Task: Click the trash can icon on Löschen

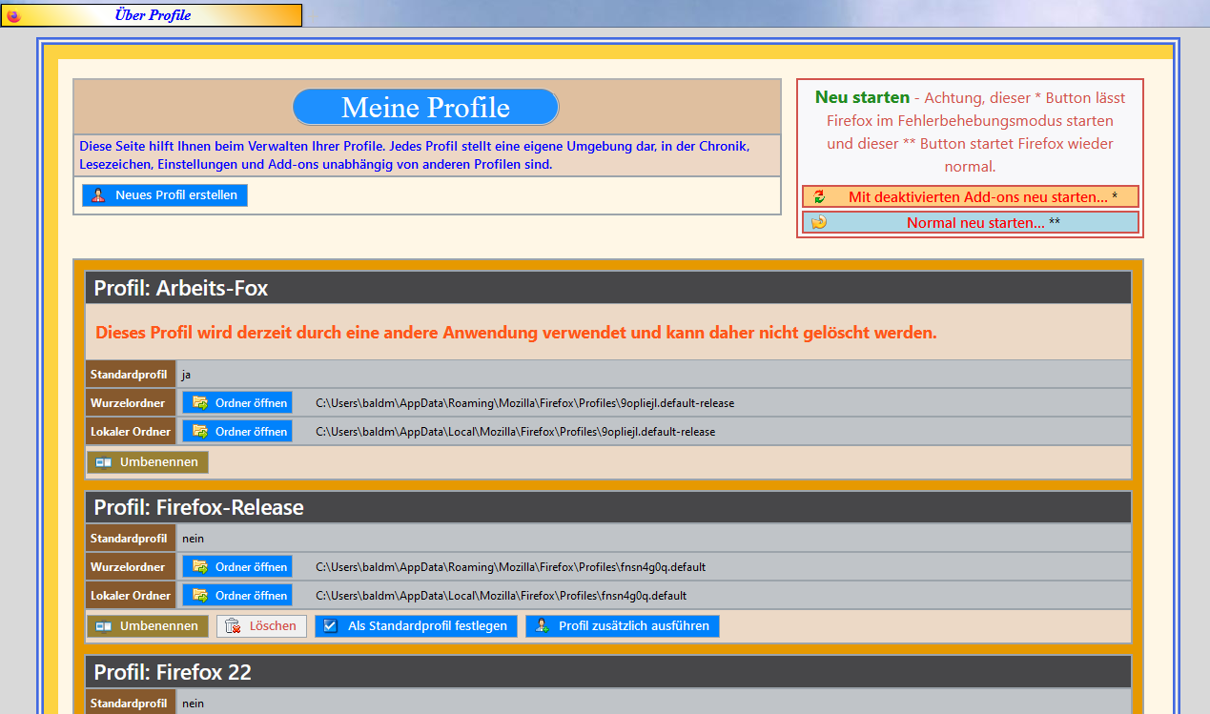Action: tap(233, 626)
